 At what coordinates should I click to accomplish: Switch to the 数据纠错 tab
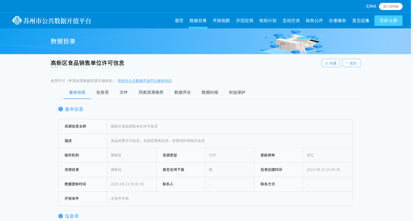click(x=210, y=92)
